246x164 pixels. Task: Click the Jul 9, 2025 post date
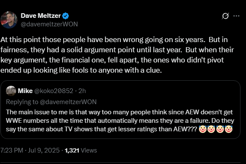[44, 150]
